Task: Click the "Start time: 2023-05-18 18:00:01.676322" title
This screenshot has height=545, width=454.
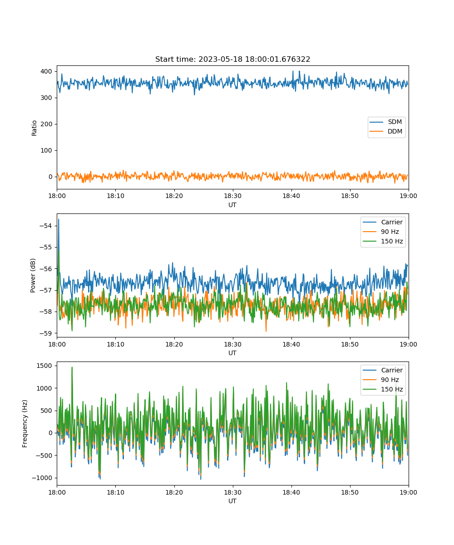Action: click(232, 59)
